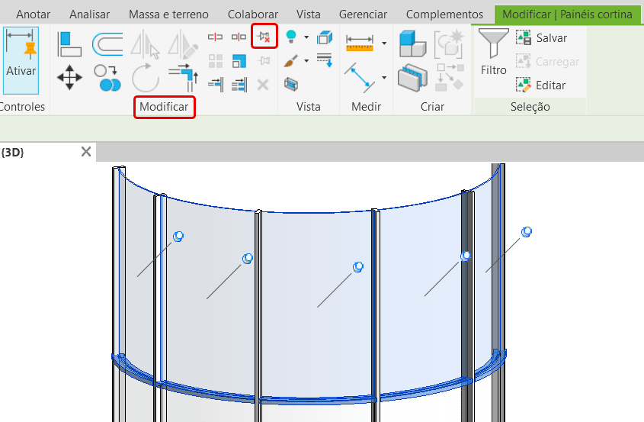
Task: Toggle the pin on the center curtain panel
Action: 357,267
